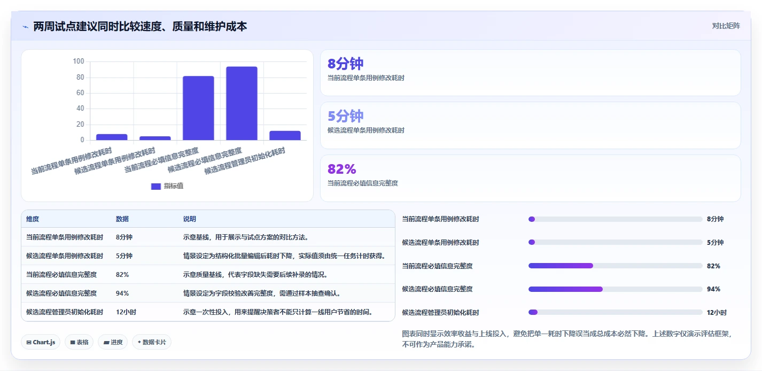Click the 说明 column header
This screenshot has width=762, height=371.
190,219
